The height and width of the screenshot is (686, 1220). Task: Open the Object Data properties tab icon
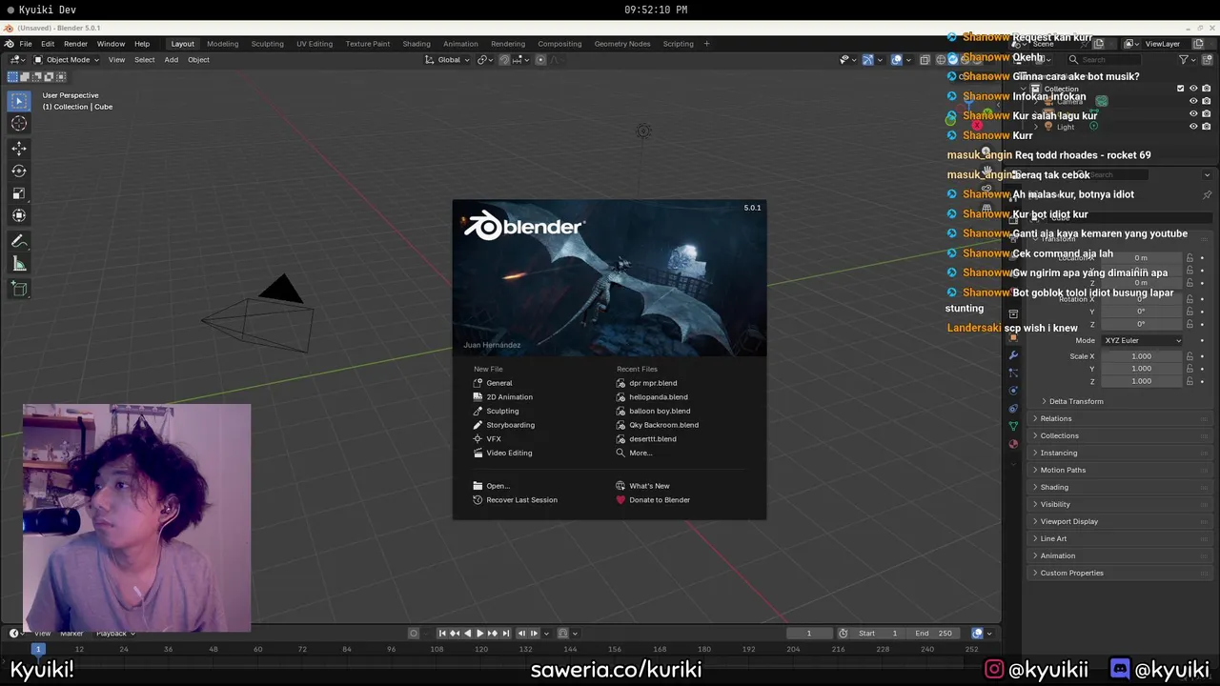click(x=1013, y=426)
